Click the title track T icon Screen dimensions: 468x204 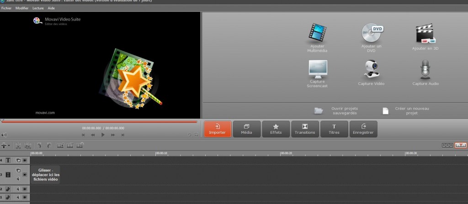click(8, 160)
